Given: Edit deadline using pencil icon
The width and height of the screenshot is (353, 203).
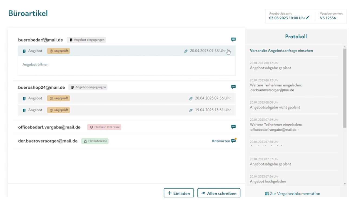Looking at the screenshot, I should [x=308, y=18].
